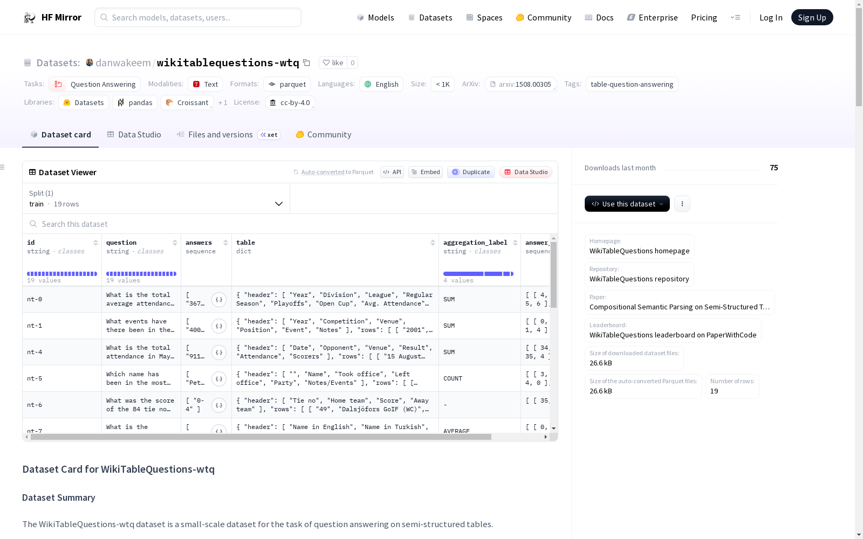Viewport: 863px width, 539px height.
Task: Expand the JSON answers cell for nt-1
Action: click(219, 326)
